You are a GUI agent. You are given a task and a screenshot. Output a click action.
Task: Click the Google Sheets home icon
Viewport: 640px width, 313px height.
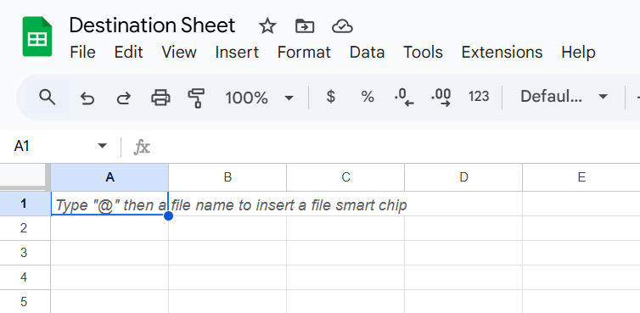tap(37, 36)
